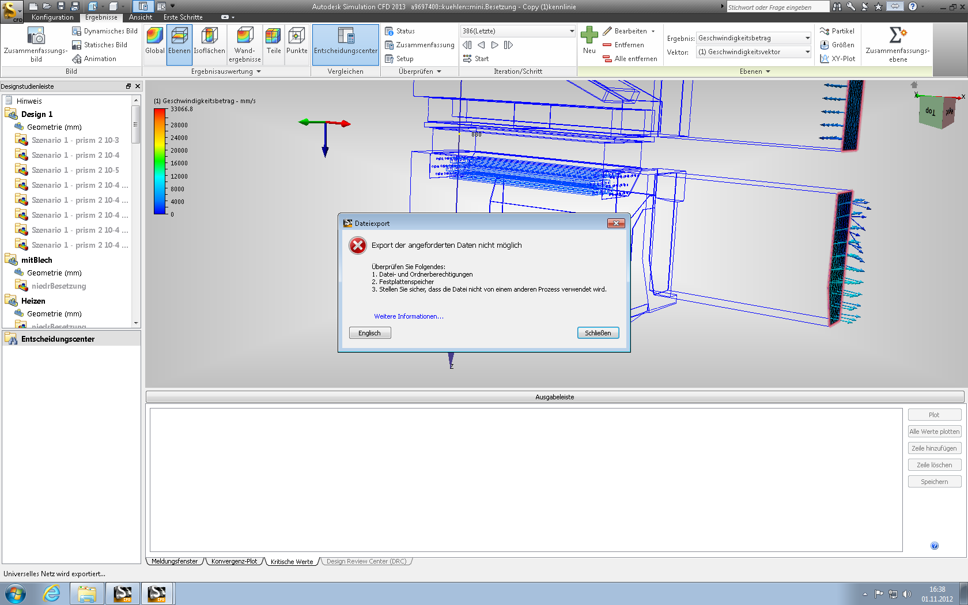Expand the Ergebnisauswertung panel arrow
Screen dimensions: 968x605
coord(259,71)
